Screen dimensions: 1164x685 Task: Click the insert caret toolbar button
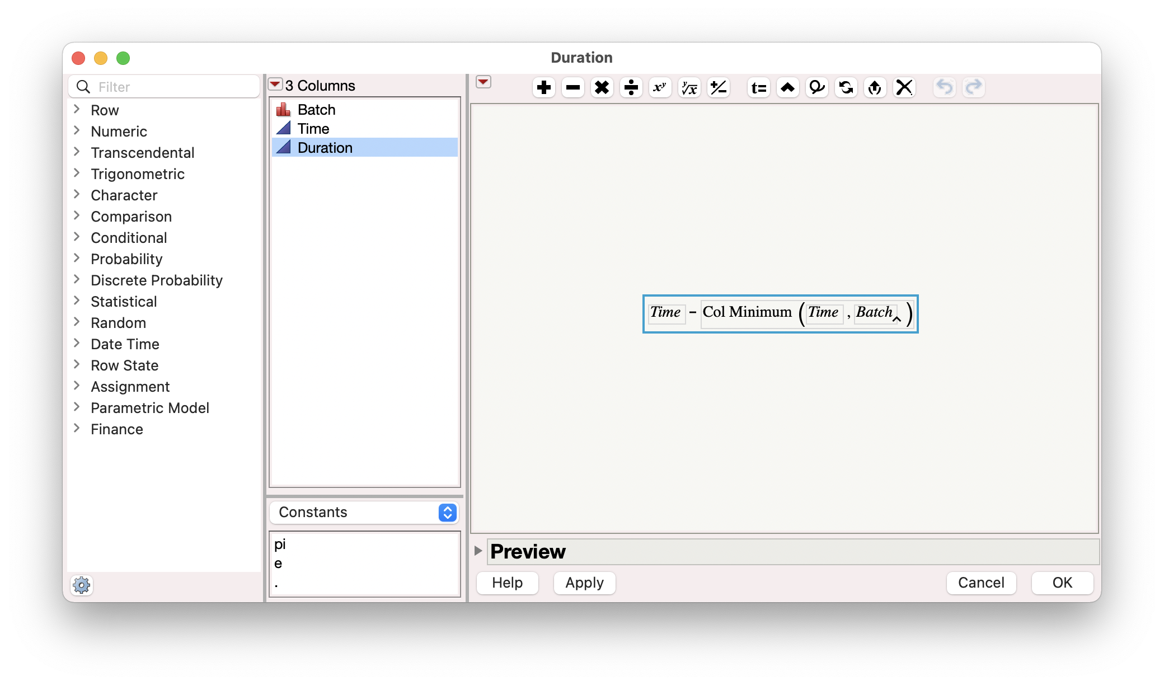[787, 88]
